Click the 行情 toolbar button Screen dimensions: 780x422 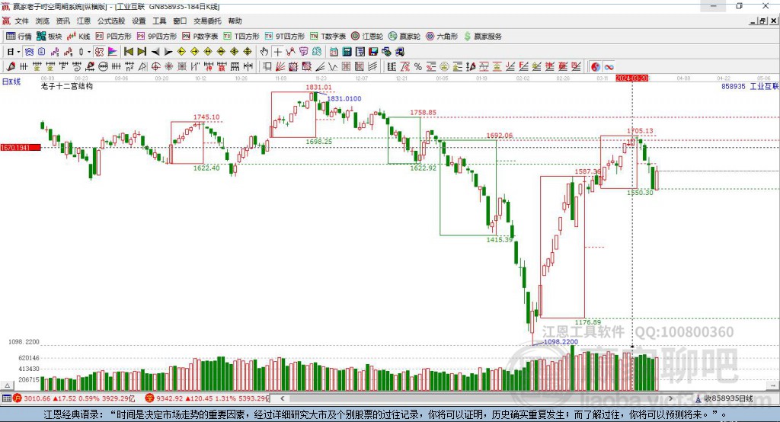(x=19, y=37)
